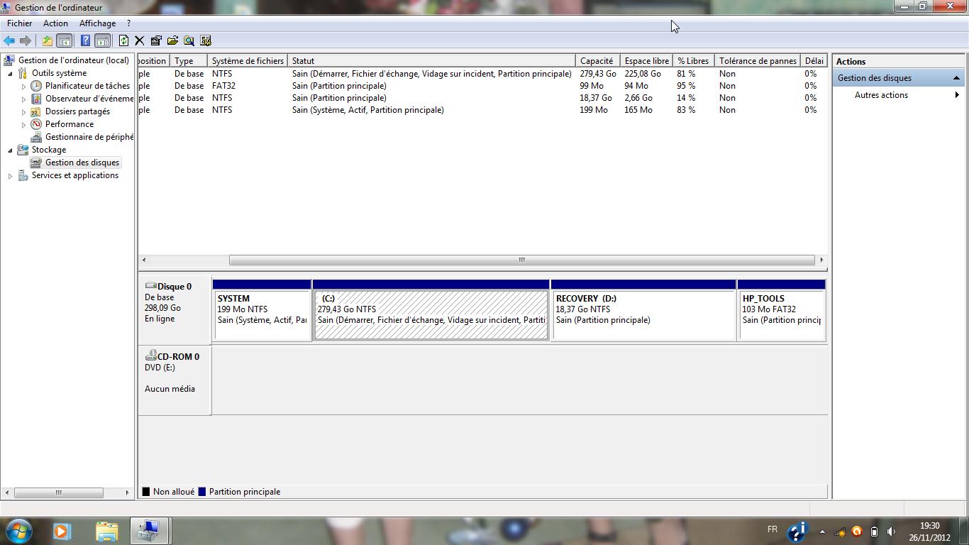Expand the Dossiers partagés node
Screen dimensions: 969x545
(23, 111)
